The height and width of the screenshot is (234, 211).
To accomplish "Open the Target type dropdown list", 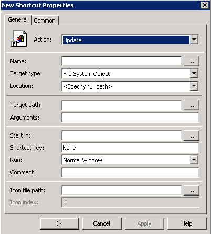I will pos(194,73).
